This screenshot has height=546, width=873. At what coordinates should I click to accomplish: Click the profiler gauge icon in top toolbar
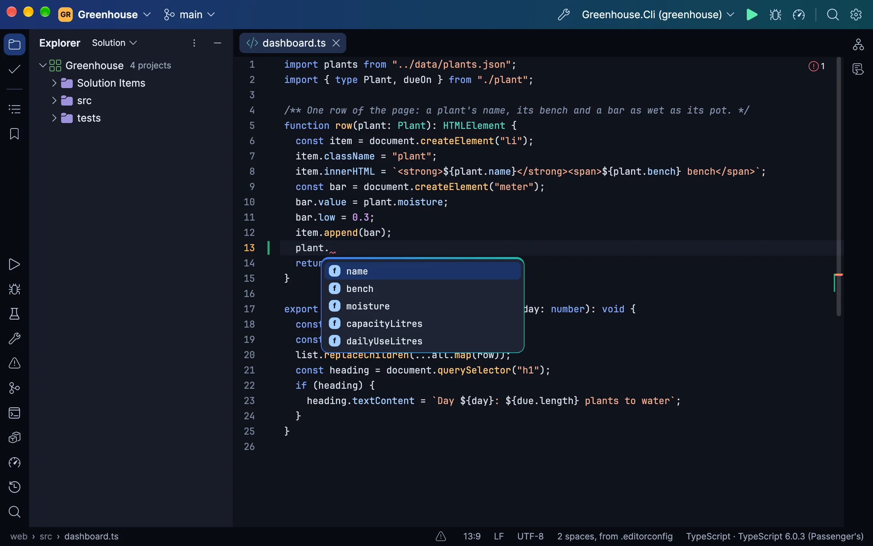pos(799,15)
